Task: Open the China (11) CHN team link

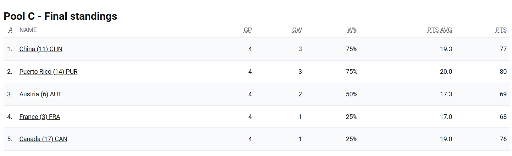Action: pos(41,49)
